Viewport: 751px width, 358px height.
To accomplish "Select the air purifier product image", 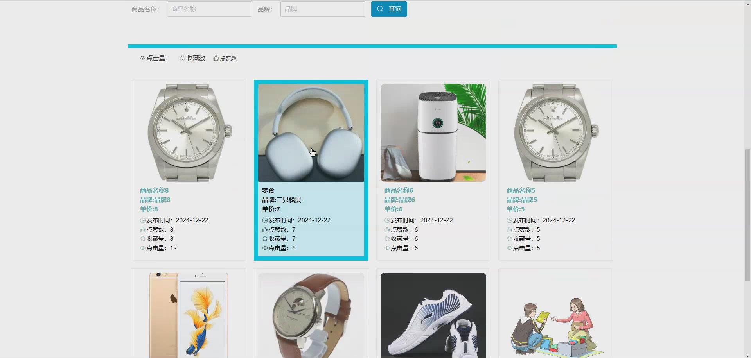I will (433, 132).
